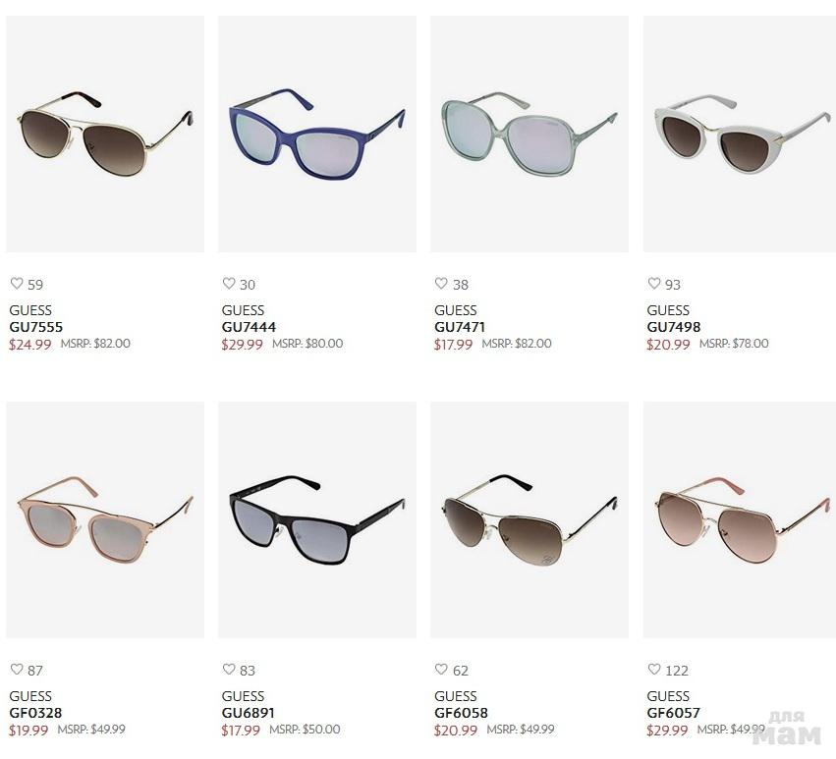Viewport: 836px width, 759px height.
Task: Like the GU7471 sunglasses with heart
Action: 441,283
